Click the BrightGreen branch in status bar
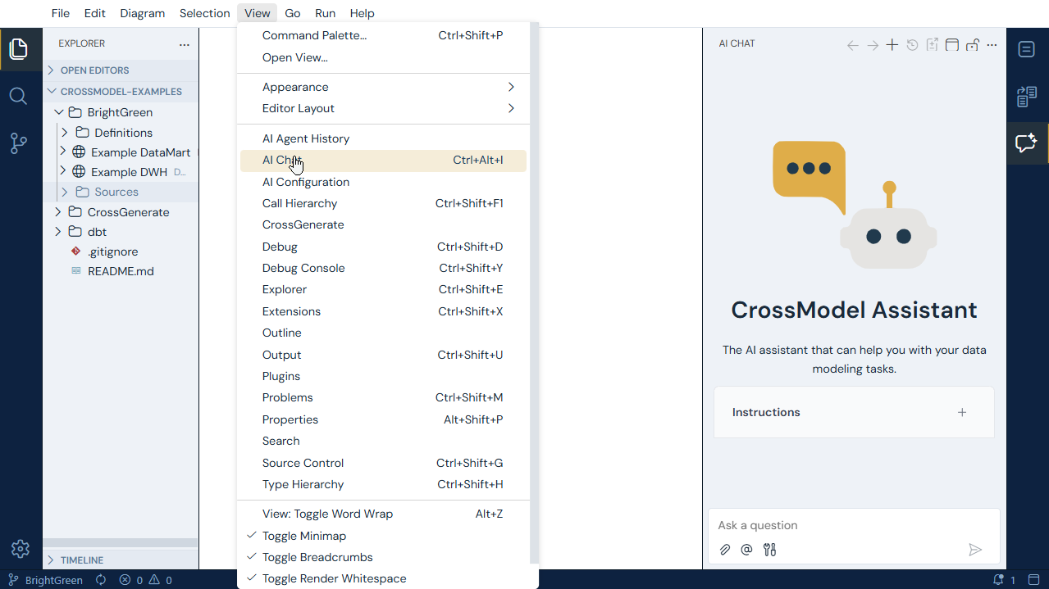The image size is (1049, 589). 45,580
